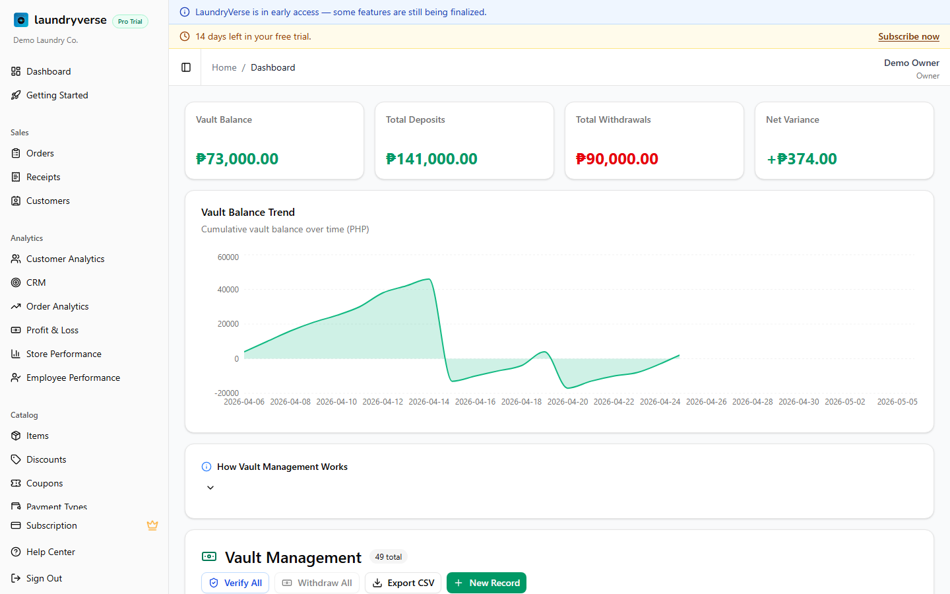
Task: Click the Home breadcrumb link
Action: coord(224,67)
